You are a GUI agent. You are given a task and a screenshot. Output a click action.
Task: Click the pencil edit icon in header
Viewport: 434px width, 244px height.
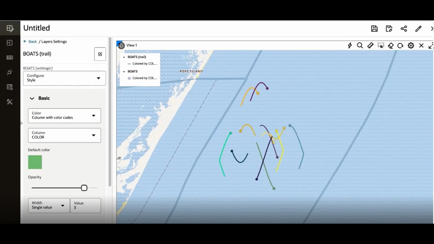coord(418,29)
